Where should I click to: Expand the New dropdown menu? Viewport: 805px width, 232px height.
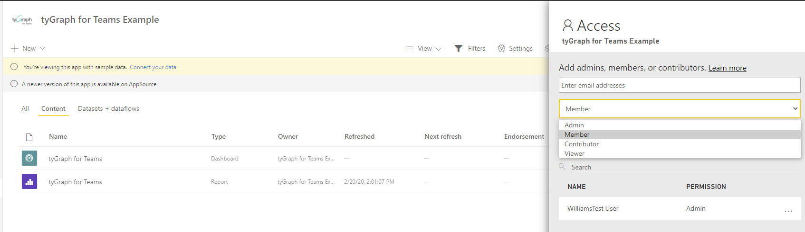pyautogui.click(x=29, y=48)
